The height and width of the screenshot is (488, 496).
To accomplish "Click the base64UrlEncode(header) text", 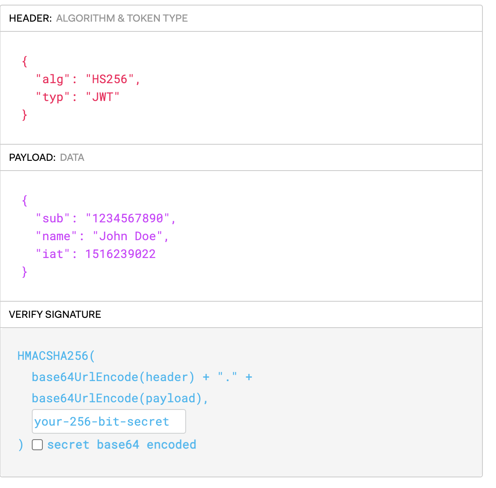I will tap(113, 377).
